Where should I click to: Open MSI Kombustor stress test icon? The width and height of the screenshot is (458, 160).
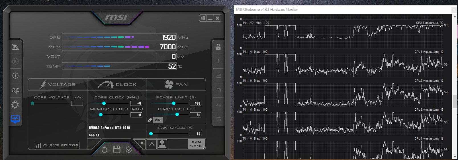(x=15, y=47)
